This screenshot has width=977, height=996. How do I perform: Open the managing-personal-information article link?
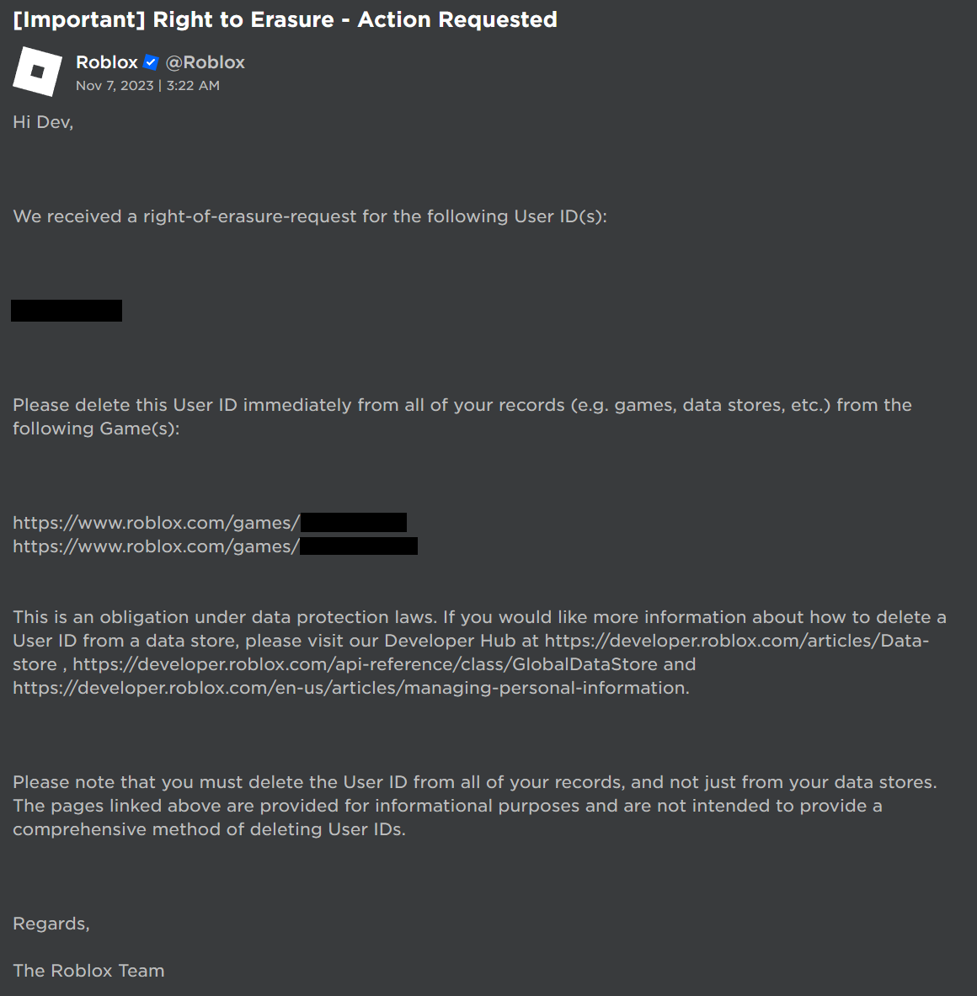tap(350, 688)
